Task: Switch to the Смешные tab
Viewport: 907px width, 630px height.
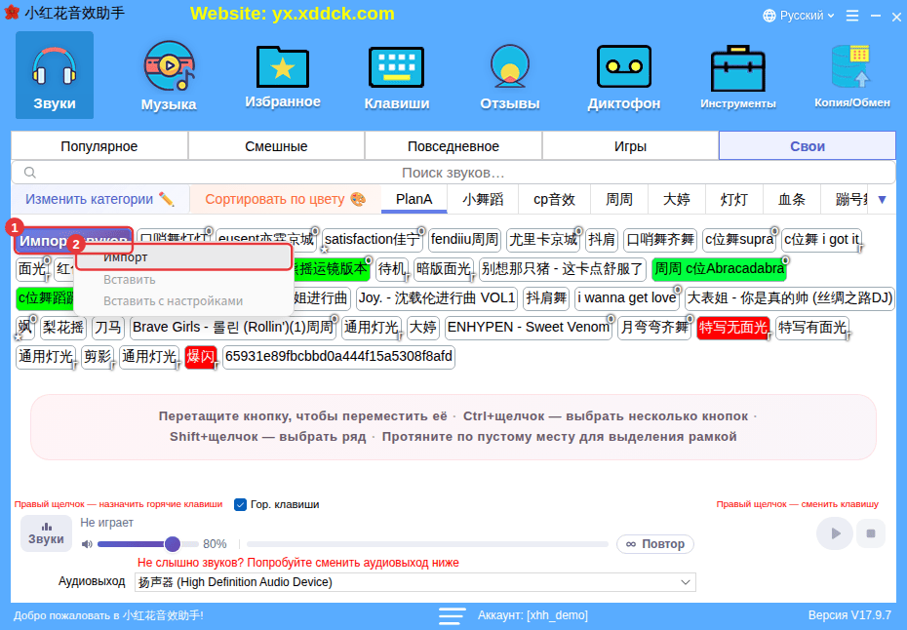Action: [x=277, y=145]
